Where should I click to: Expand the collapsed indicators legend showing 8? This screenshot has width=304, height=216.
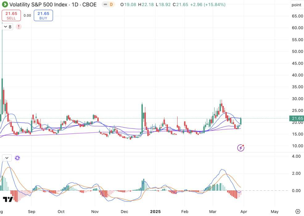pos(8,27)
